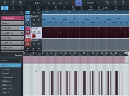Add a new track
Viewport: 129px width, 96px height.
coord(33,49)
